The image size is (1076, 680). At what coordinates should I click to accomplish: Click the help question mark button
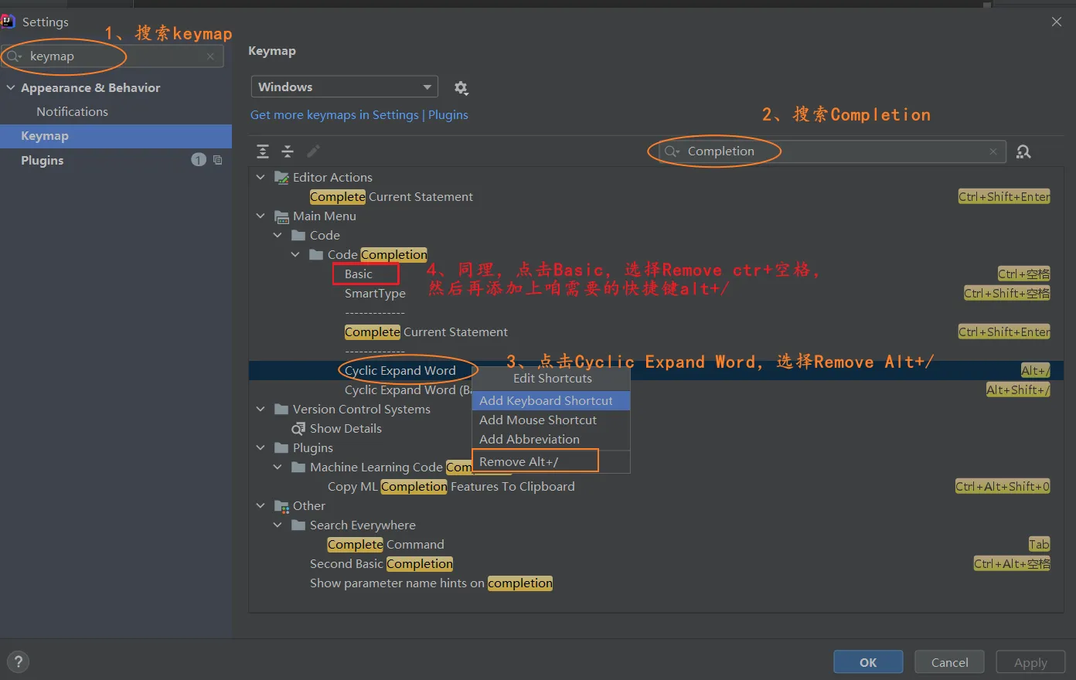[18, 661]
